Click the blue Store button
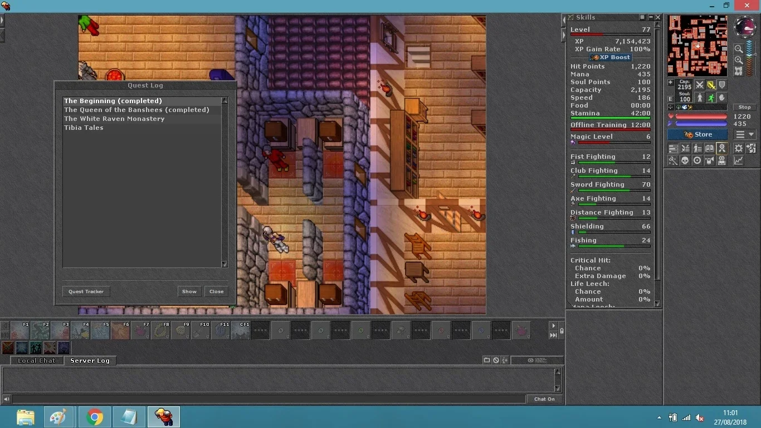Screen dimensions: 761x428 697,134
